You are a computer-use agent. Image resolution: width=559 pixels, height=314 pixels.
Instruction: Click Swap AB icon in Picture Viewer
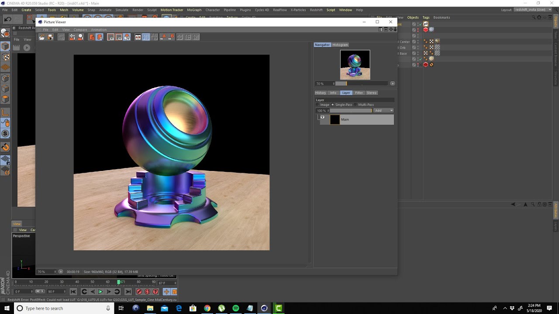coord(154,38)
